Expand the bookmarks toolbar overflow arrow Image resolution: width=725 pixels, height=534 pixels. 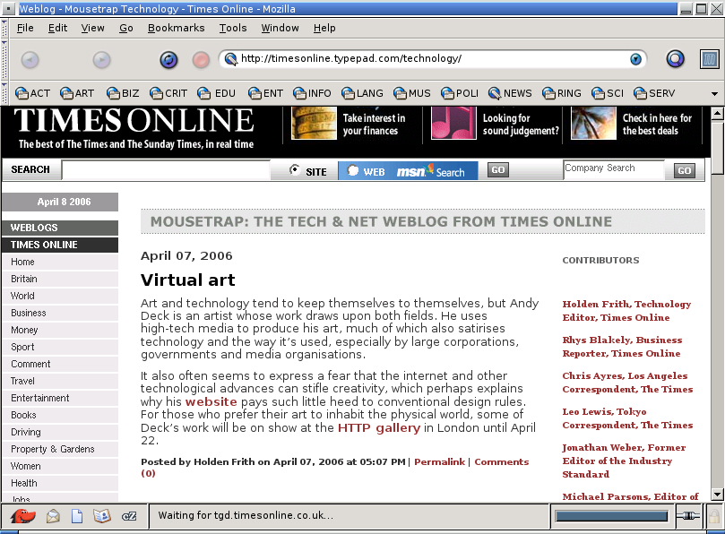pyautogui.click(x=714, y=94)
